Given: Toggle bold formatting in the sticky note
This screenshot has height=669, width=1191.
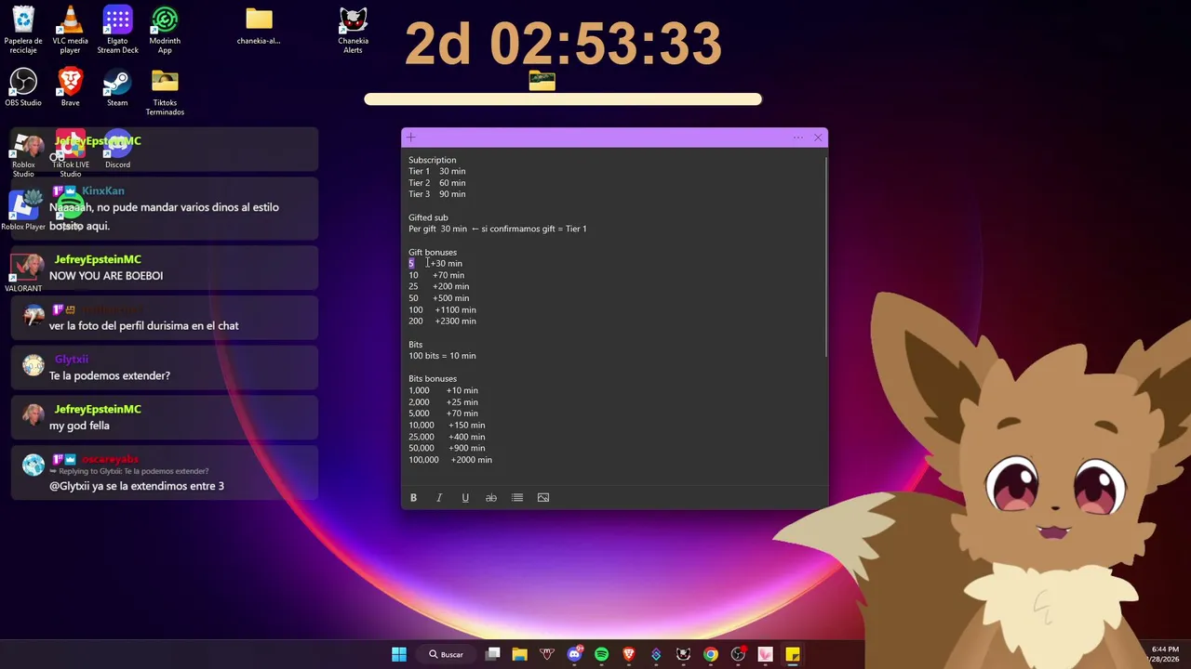Looking at the screenshot, I should click(x=413, y=498).
